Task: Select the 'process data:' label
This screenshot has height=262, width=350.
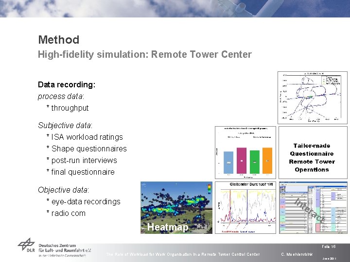Action: 61,96
